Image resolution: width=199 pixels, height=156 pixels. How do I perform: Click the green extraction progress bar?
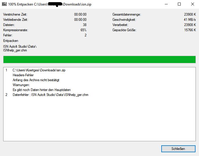point(99,60)
